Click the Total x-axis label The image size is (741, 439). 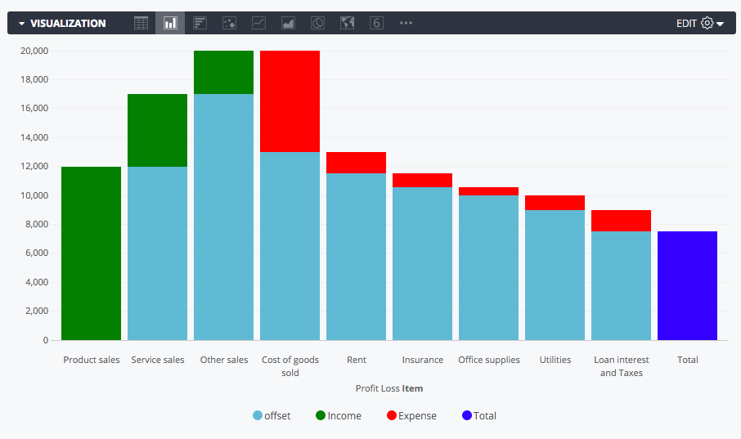pyautogui.click(x=687, y=360)
